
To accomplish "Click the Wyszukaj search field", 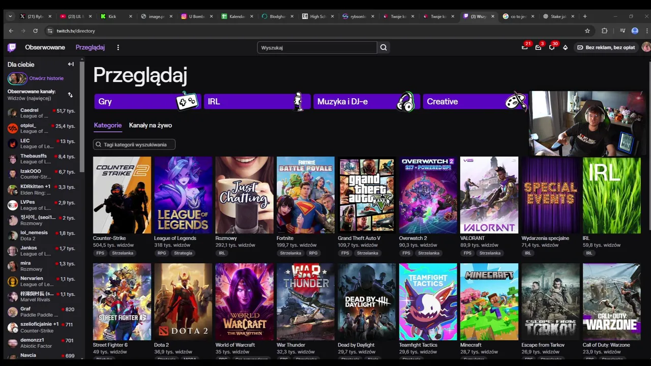I will tap(317, 47).
